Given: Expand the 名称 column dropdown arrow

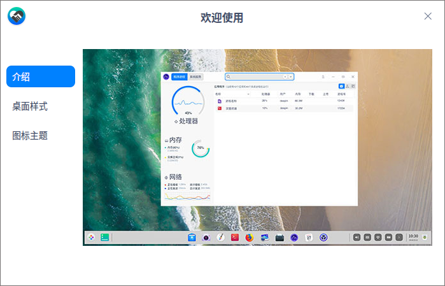Looking at the screenshot, I should 249,93.
